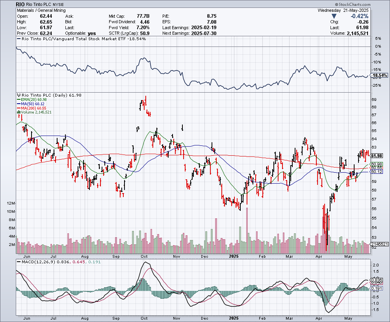The image size is (390, 322).
Task: Click the down triangle change indicator
Action: 334,16
